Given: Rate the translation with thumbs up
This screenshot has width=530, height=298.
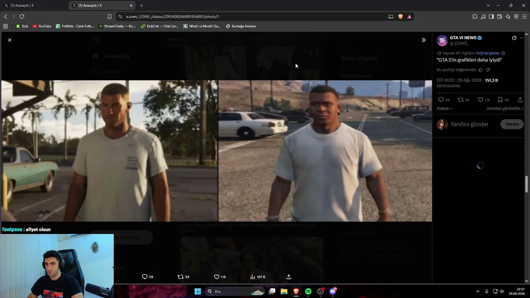Looking at the screenshot, I should pos(480,70).
